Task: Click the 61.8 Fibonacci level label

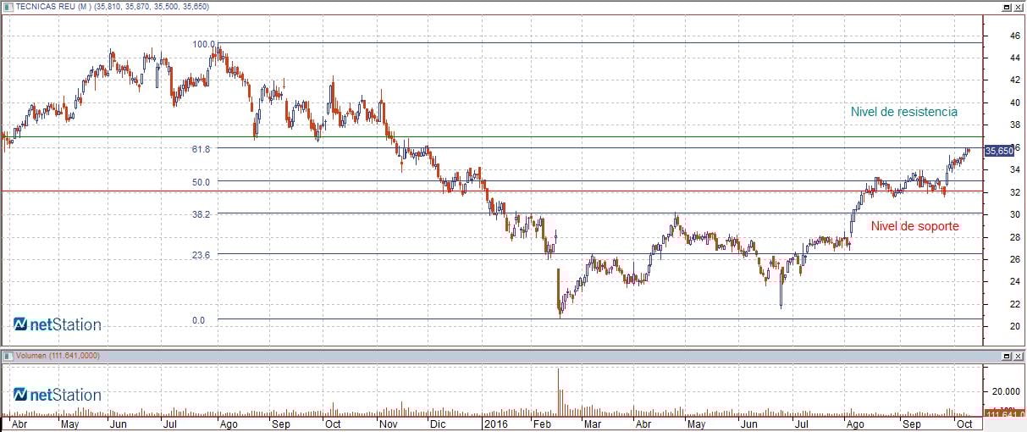Action: click(x=201, y=148)
